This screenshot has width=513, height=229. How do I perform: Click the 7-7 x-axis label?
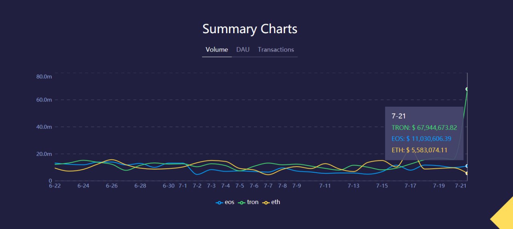coord(268,186)
